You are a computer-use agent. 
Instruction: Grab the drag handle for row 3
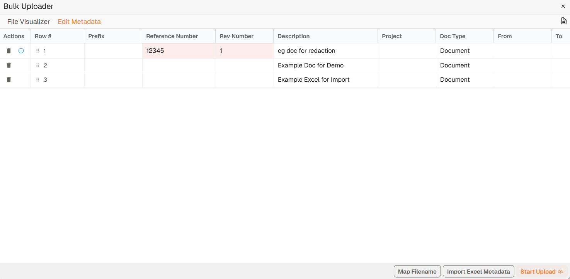[37, 80]
